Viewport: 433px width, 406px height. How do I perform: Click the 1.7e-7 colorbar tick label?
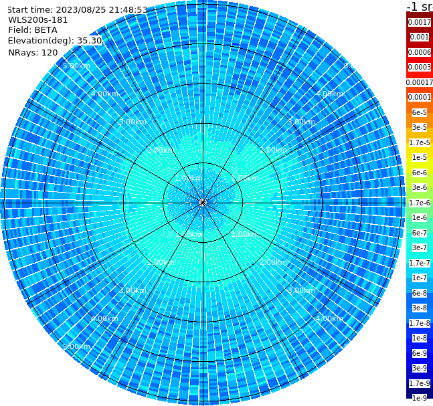[420, 263]
